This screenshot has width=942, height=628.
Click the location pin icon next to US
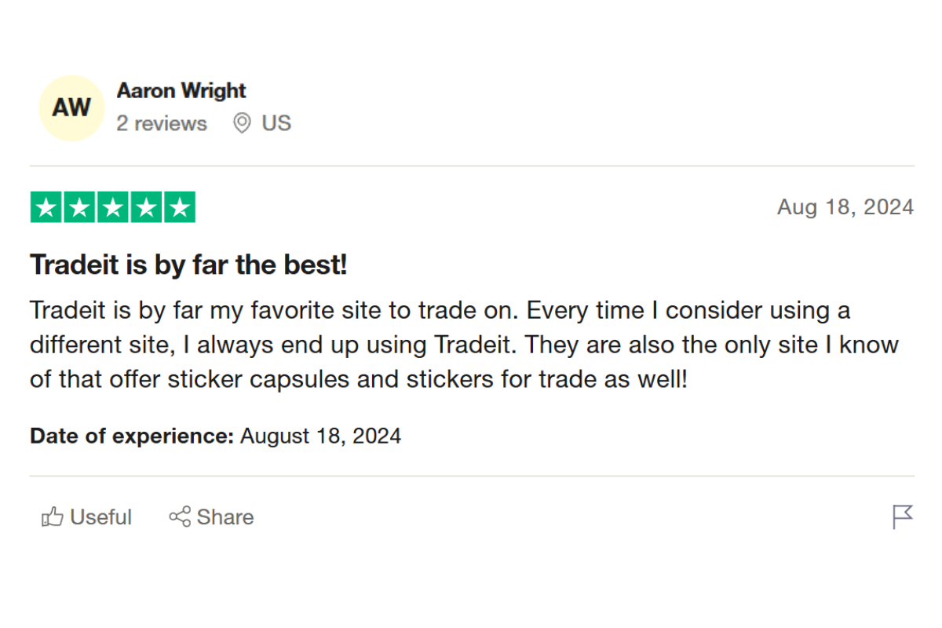(x=242, y=123)
